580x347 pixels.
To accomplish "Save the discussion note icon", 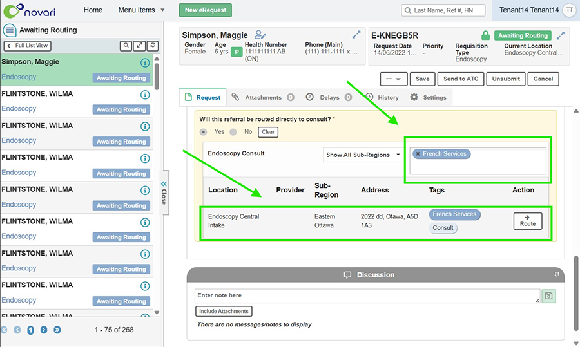I will (548, 295).
